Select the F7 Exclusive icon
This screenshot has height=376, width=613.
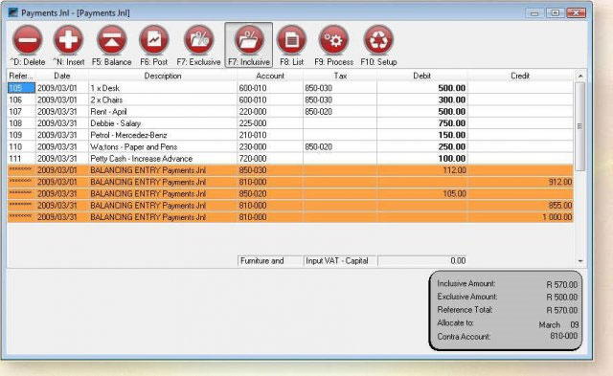(198, 40)
